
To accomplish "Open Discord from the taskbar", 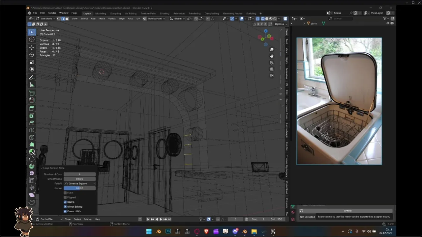I will point(235,231).
